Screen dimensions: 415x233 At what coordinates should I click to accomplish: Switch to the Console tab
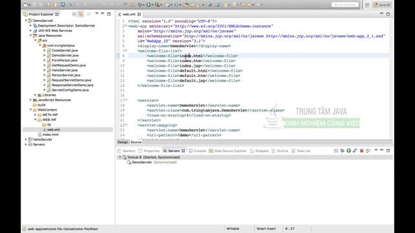click(x=197, y=151)
